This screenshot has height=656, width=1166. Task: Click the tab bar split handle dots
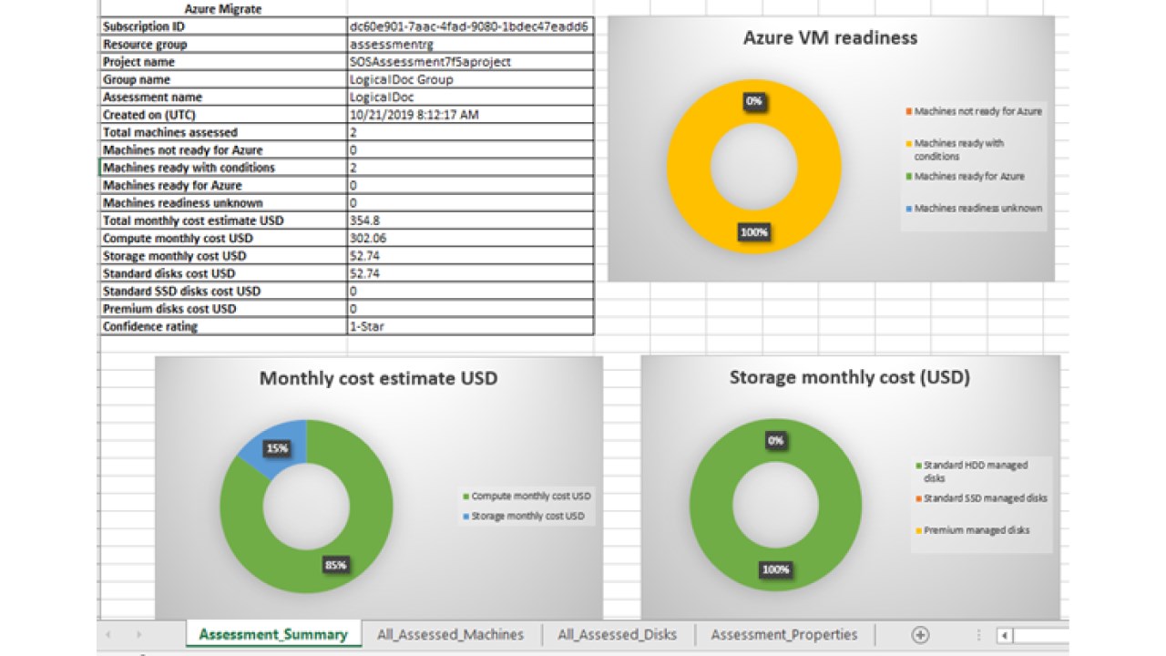[979, 635]
